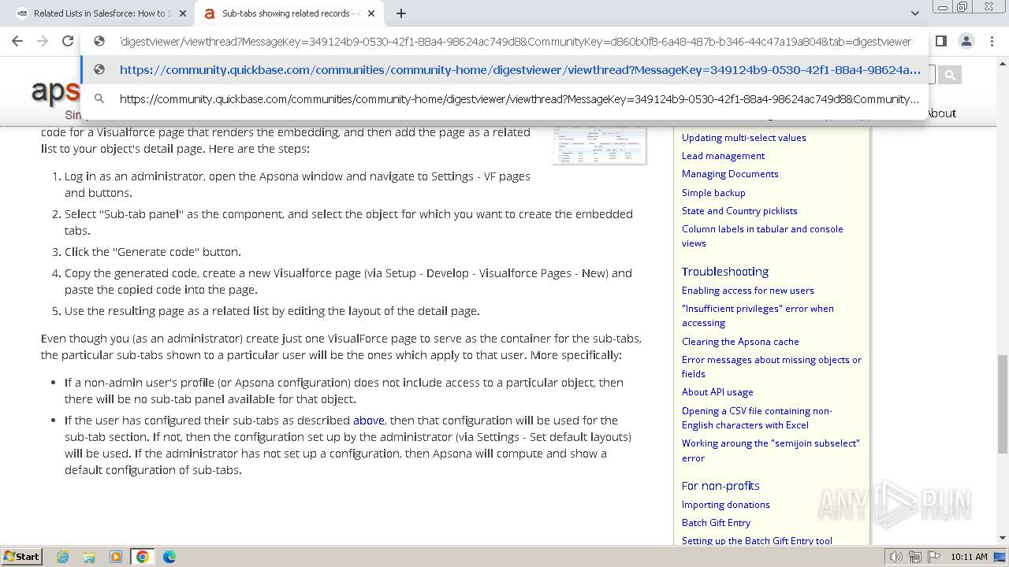This screenshot has height=567, width=1009.
Task: Open 'Insufficient privileges error when accessing' link
Action: tap(758, 316)
